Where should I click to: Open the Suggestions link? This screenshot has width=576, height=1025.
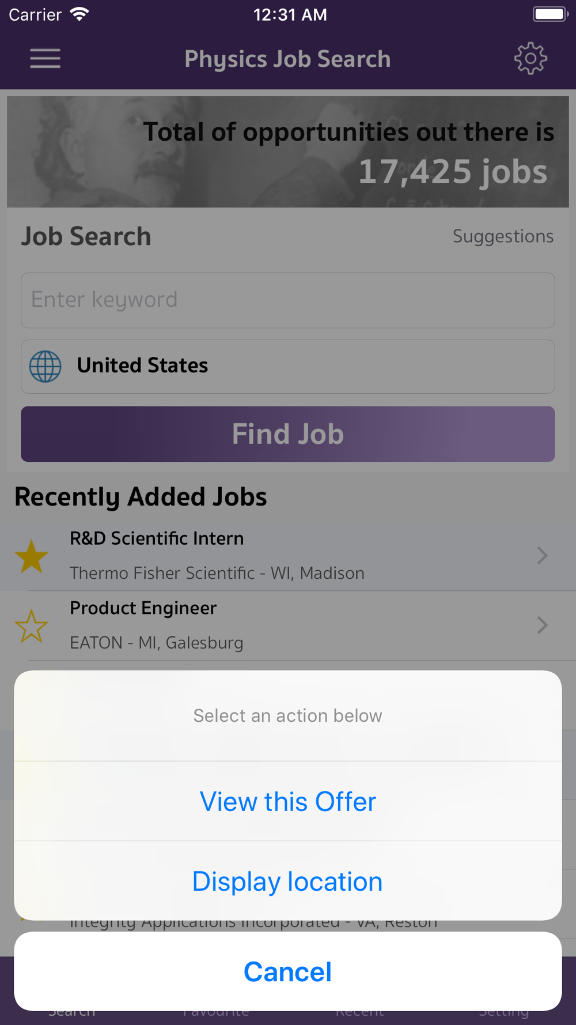click(x=503, y=236)
